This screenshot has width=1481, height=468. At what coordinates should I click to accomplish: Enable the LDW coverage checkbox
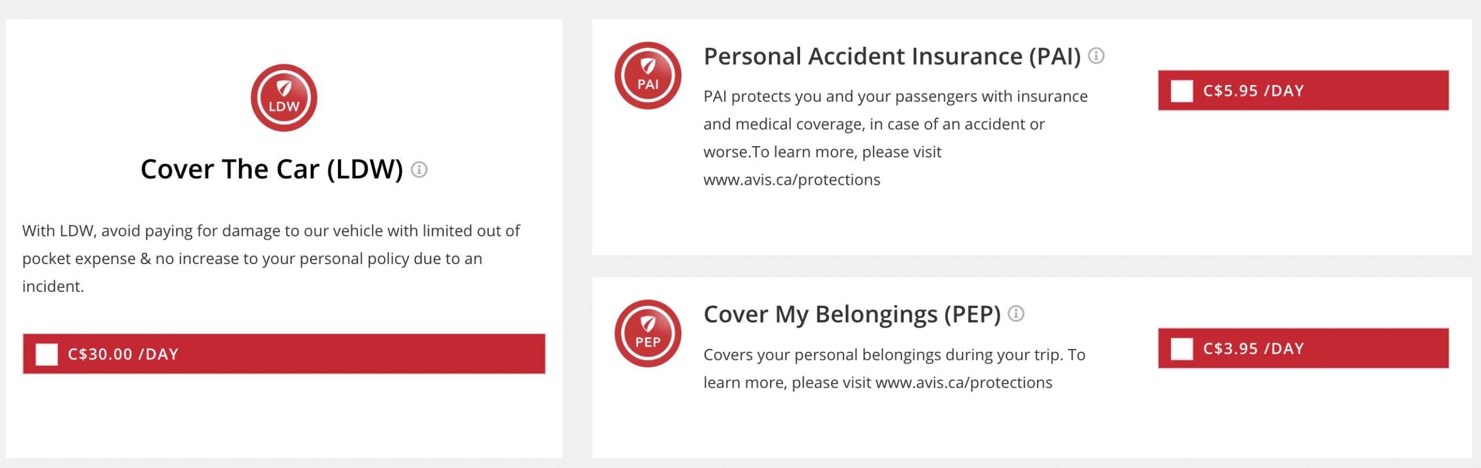pos(47,354)
